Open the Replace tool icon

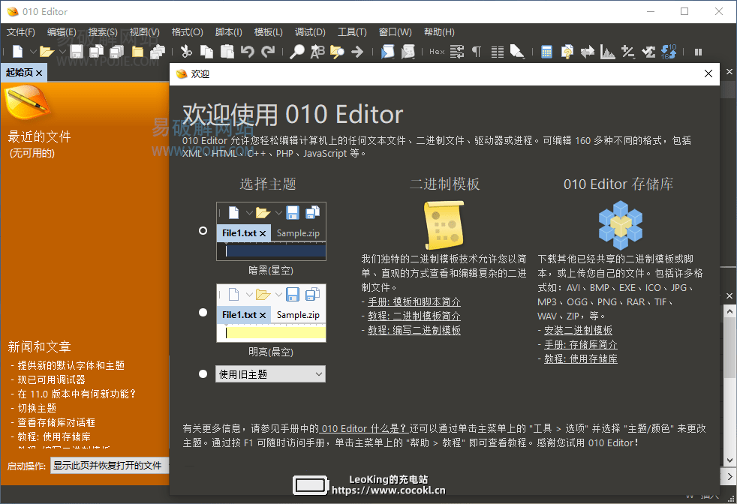pos(317,51)
